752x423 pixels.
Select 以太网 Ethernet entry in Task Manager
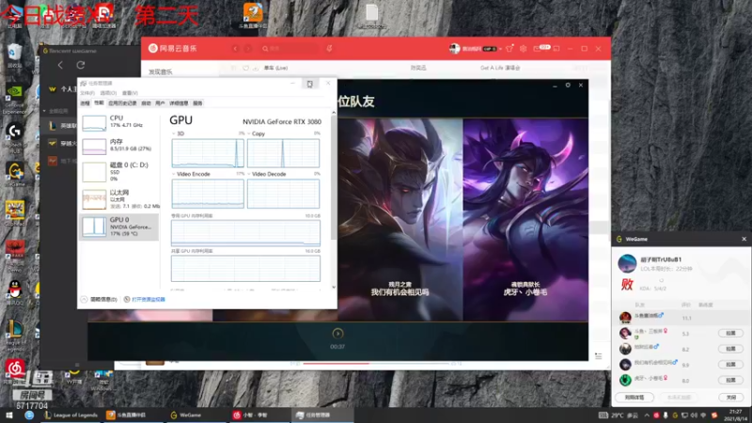pos(119,198)
